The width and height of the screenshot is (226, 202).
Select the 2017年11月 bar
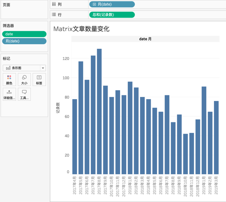[x=118, y=132]
